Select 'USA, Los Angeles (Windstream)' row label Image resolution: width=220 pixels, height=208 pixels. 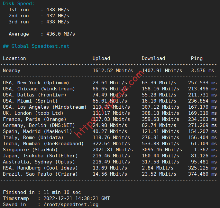click(x=45, y=107)
